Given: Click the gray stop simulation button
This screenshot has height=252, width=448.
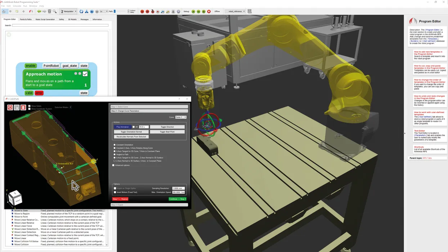Looking at the screenshot, I should pos(97,12).
